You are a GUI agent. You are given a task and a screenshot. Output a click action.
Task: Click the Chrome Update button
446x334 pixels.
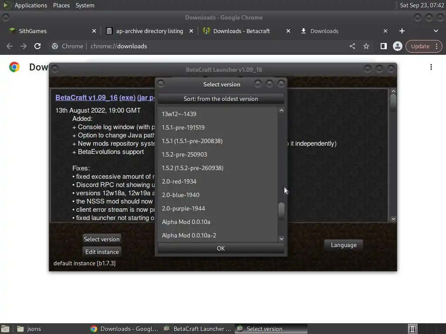[420, 46]
